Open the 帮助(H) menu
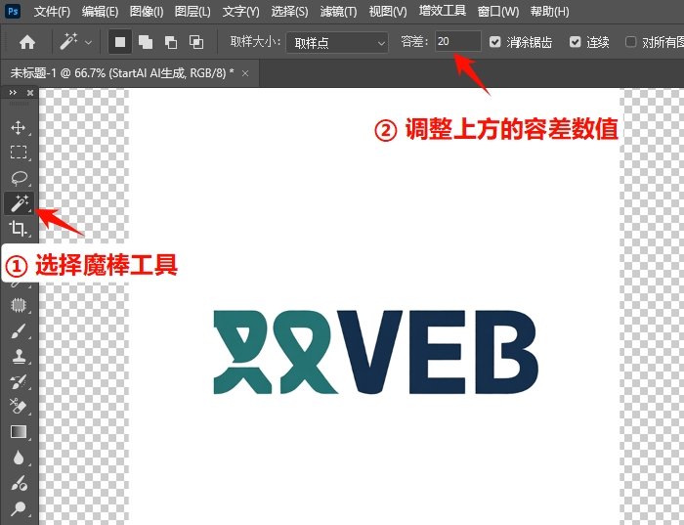 click(x=549, y=11)
